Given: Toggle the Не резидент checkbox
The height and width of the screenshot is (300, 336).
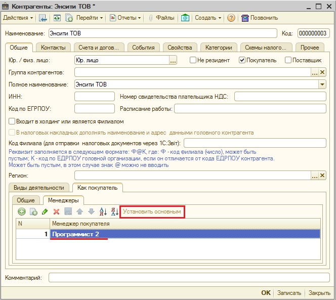Looking at the screenshot, I should 193,60.
